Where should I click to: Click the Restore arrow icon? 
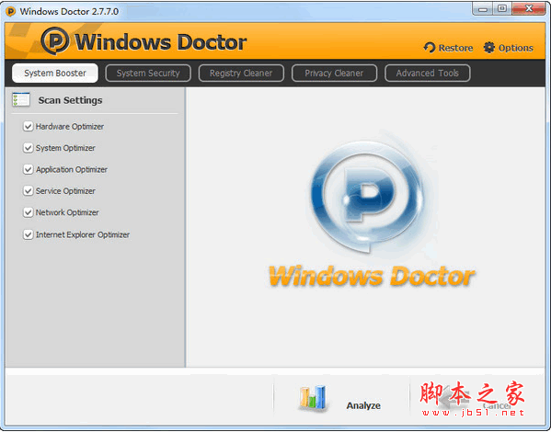[x=430, y=48]
